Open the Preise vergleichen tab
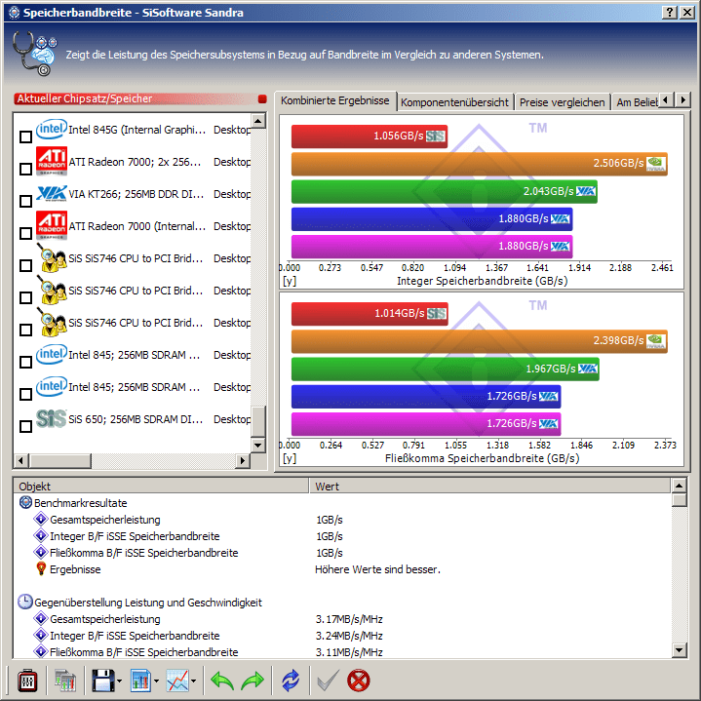The width and height of the screenshot is (701, 701). pyautogui.click(x=562, y=102)
